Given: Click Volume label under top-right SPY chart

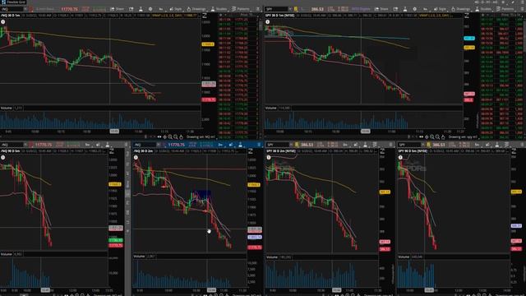Looking at the screenshot, I should (270, 108).
